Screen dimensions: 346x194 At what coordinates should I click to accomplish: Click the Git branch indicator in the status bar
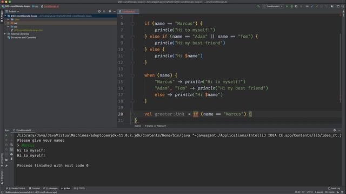click(330, 192)
